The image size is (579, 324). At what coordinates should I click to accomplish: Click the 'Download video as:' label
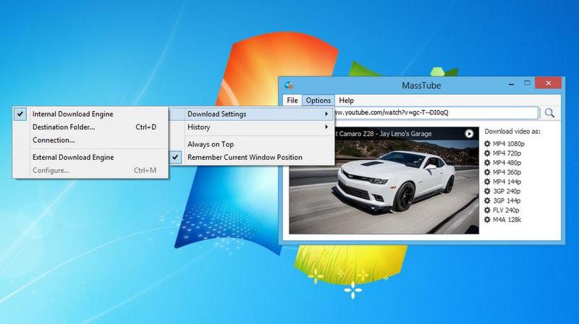(512, 132)
